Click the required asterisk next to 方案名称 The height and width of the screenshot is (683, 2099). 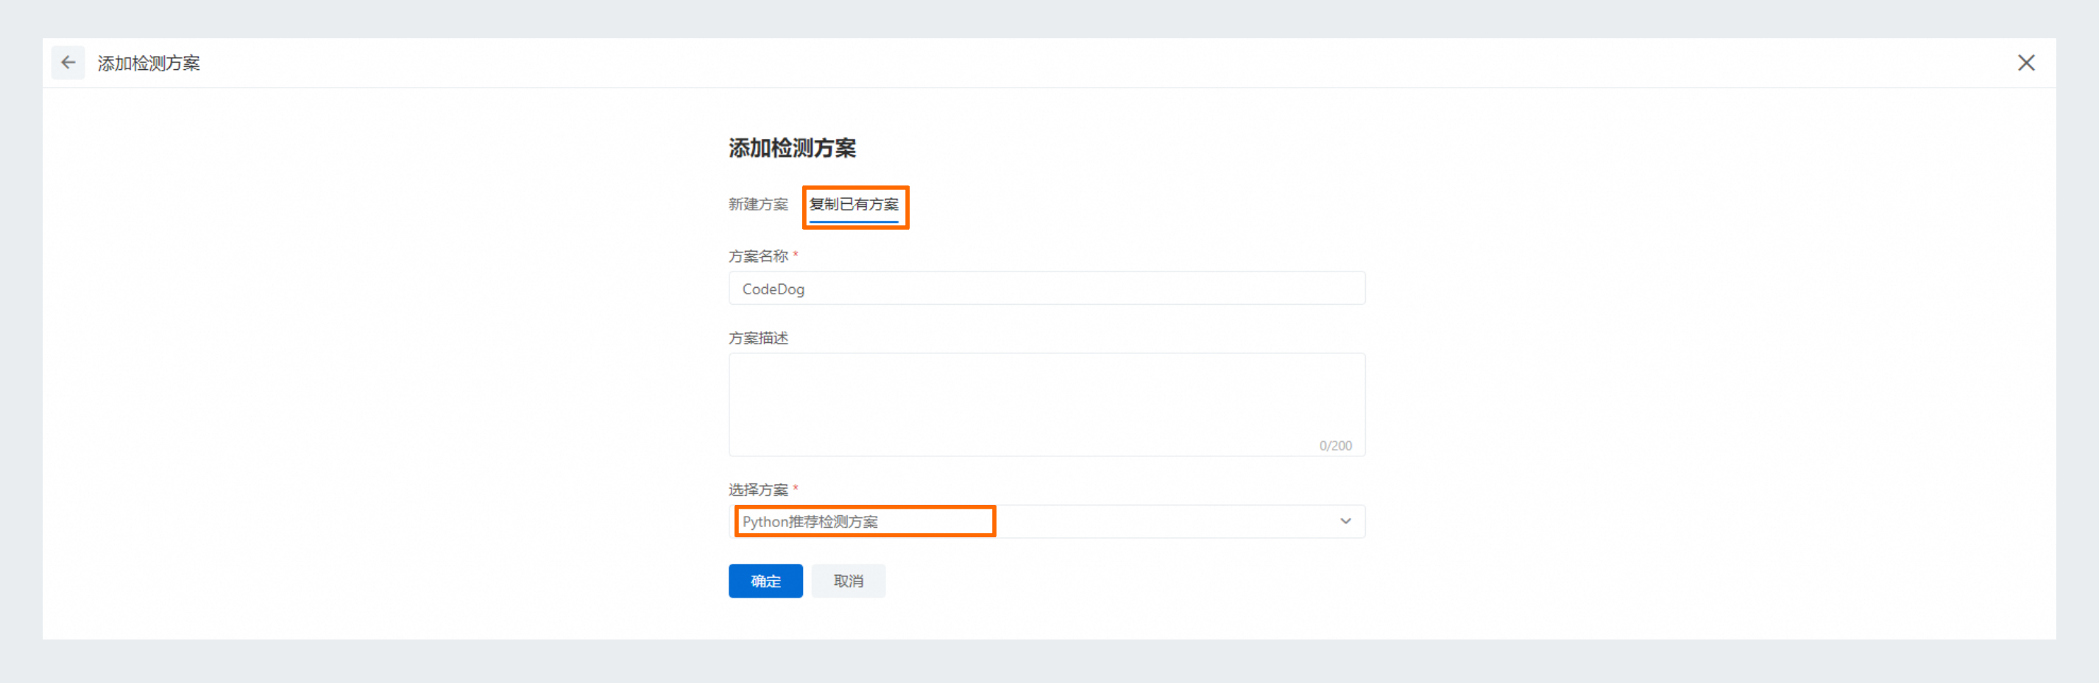pos(796,255)
